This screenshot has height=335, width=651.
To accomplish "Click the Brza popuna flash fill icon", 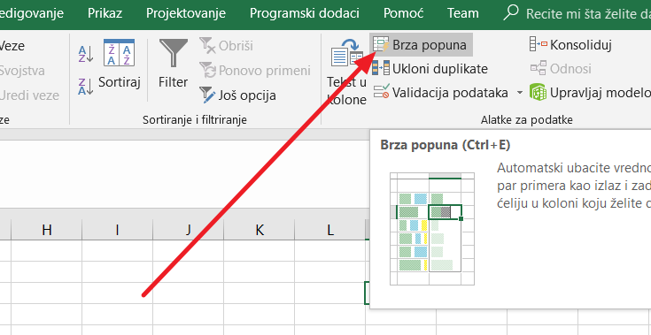I will point(381,44).
